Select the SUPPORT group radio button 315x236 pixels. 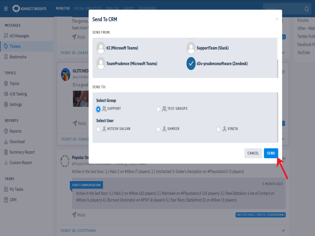point(98,109)
